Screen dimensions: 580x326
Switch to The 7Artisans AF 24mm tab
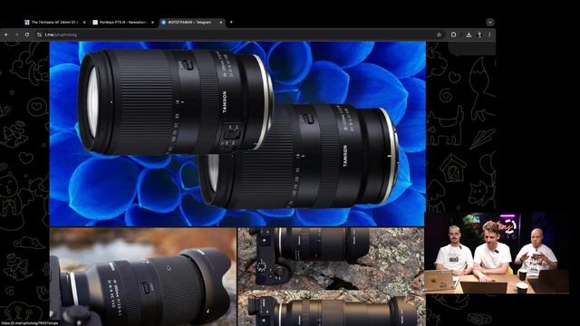(x=55, y=22)
